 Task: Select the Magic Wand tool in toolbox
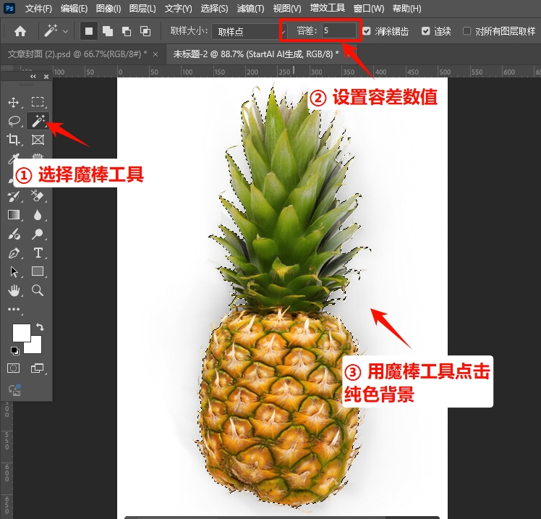click(38, 121)
